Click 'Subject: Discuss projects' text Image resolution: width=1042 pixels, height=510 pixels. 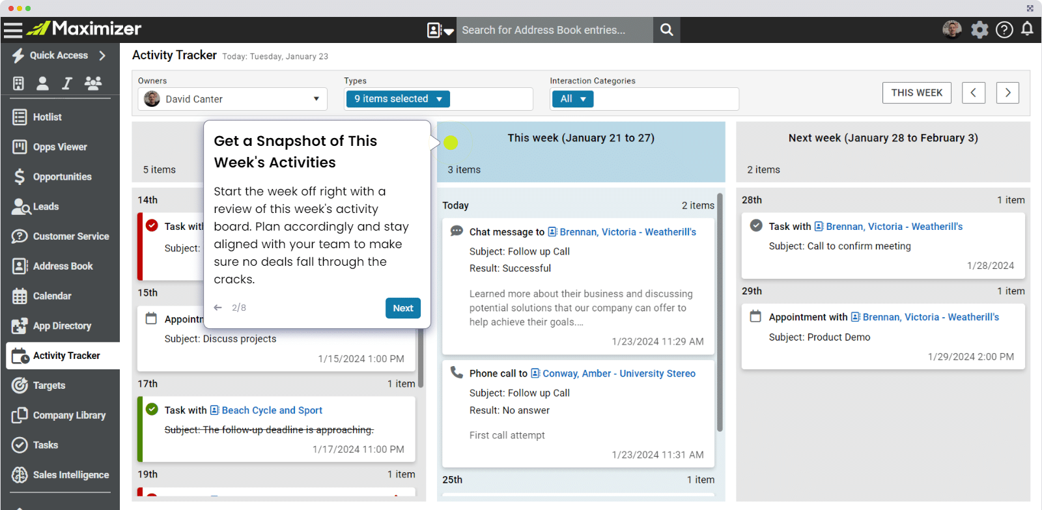click(x=220, y=339)
